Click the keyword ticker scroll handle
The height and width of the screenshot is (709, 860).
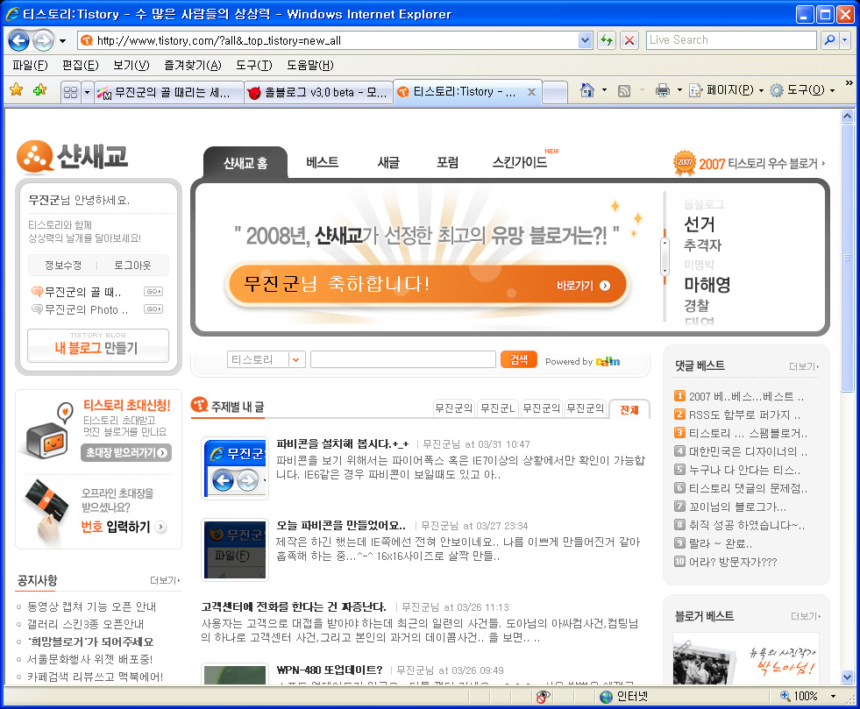point(665,256)
